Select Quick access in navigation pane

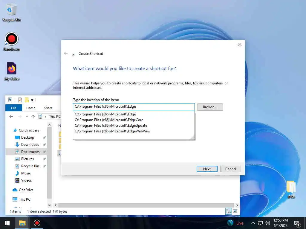pos(26,130)
